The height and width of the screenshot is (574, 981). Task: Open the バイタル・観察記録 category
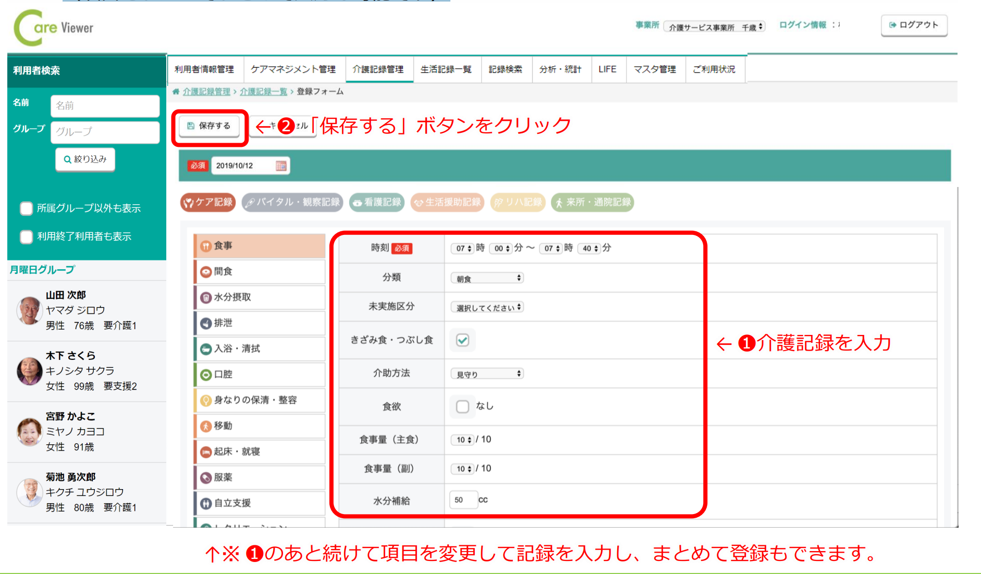click(292, 202)
